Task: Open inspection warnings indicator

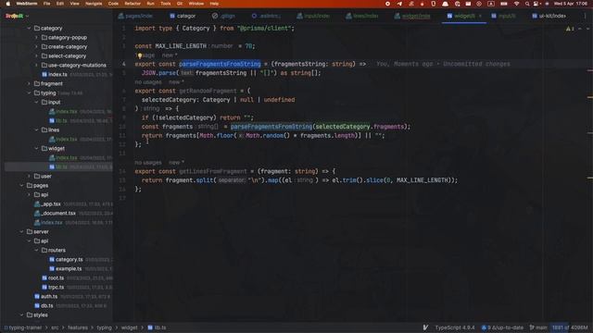Action: (570, 29)
